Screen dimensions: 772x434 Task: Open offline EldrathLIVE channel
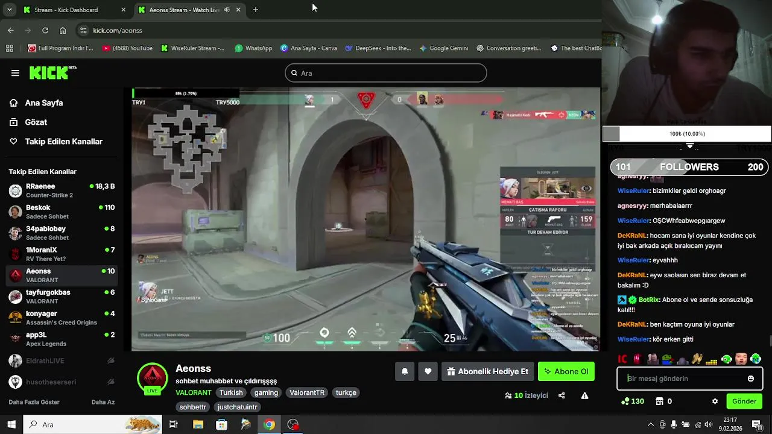tap(62, 360)
